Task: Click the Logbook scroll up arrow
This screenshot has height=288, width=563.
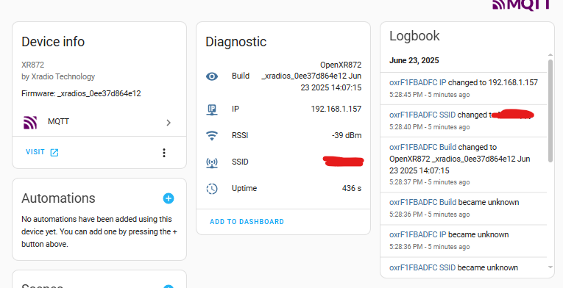Action: (x=550, y=55)
